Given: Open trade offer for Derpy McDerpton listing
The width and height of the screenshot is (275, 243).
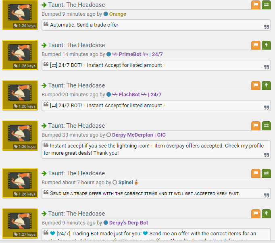Looking at the screenshot, I should click(x=266, y=126).
